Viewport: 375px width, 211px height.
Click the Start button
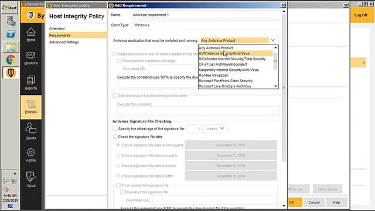[9, 8]
